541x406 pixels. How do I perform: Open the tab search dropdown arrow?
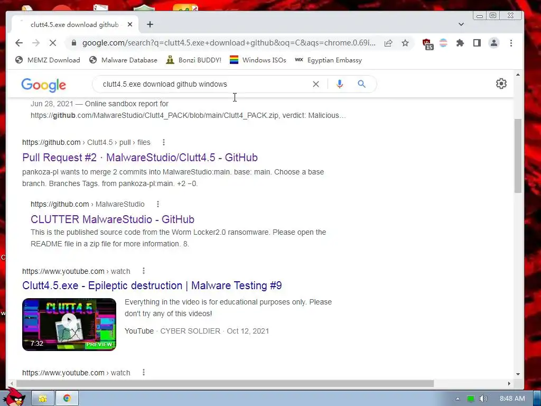click(461, 24)
